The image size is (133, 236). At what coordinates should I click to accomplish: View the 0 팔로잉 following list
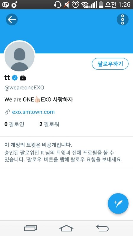point(14,124)
